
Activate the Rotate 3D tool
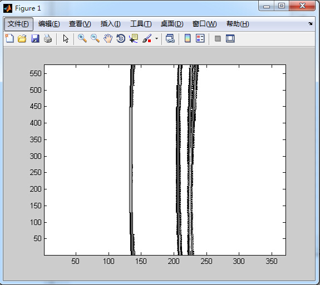(121, 38)
